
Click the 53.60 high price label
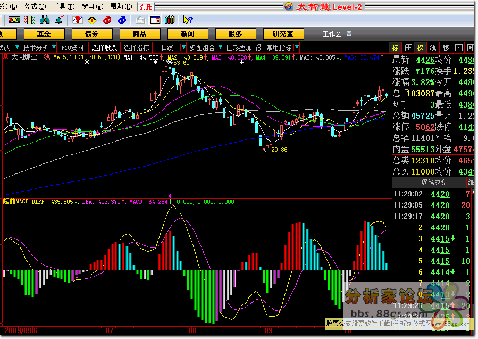[181, 63]
